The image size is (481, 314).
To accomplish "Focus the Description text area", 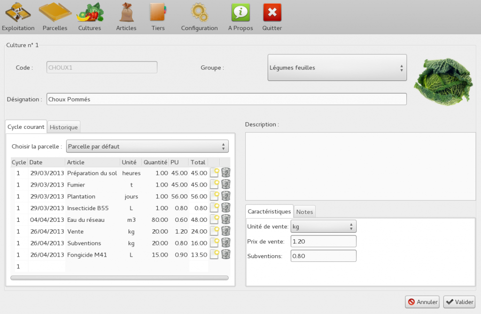I will tap(360, 166).
